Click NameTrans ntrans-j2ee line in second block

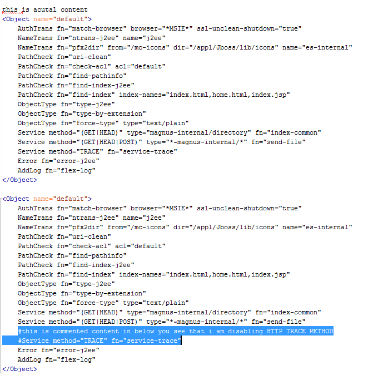pyautogui.click(x=92, y=218)
